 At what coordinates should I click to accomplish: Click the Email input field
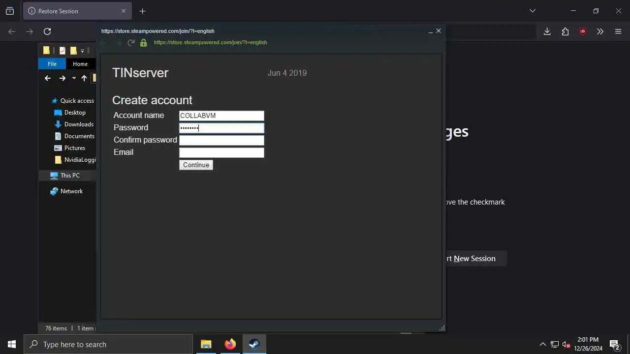[x=221, y=152]
